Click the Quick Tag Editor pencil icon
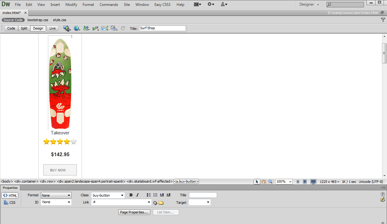The image size is (387, 224). tap(383, 199)
